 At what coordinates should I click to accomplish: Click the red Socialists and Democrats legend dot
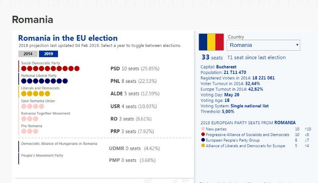[203, 134]
